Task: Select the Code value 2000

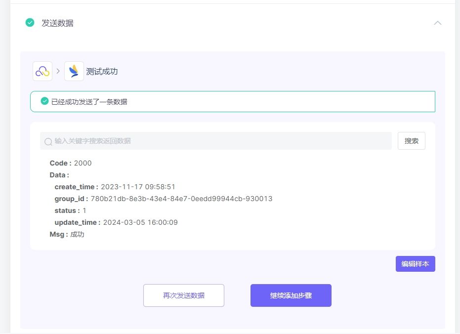Action: click(x=83, y=163)
